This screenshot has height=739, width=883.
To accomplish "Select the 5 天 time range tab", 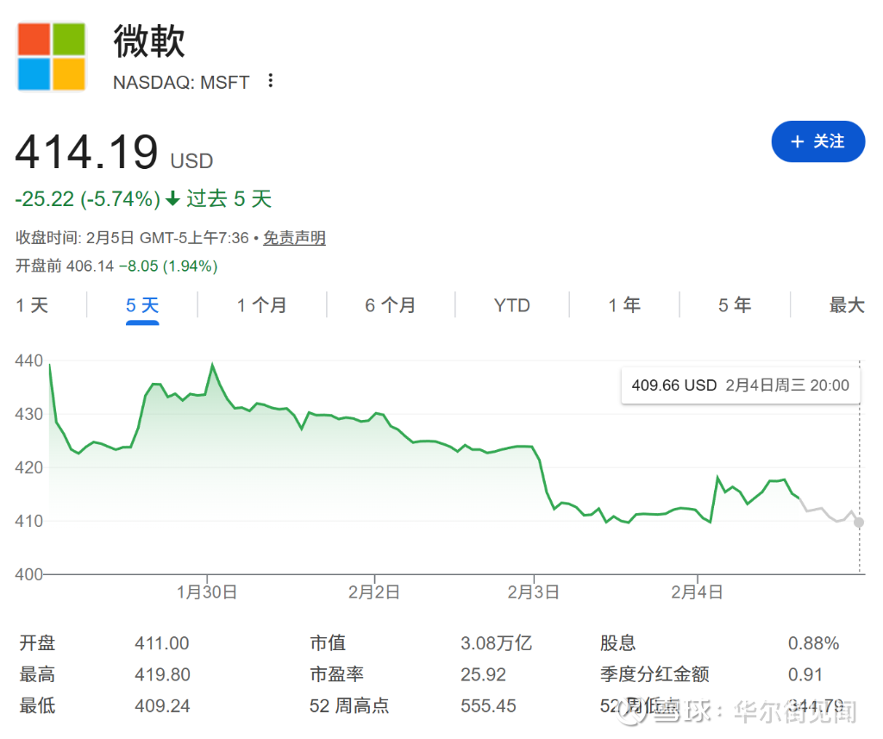I will [142, 305].
